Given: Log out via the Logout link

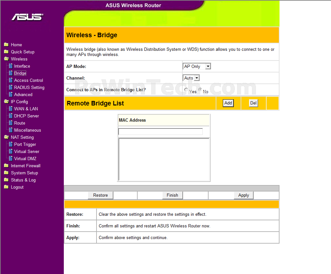Looking at the screenshot, I should (17, 187).
